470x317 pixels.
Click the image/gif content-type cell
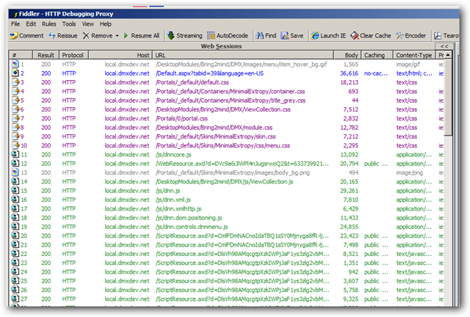point(408,65)
